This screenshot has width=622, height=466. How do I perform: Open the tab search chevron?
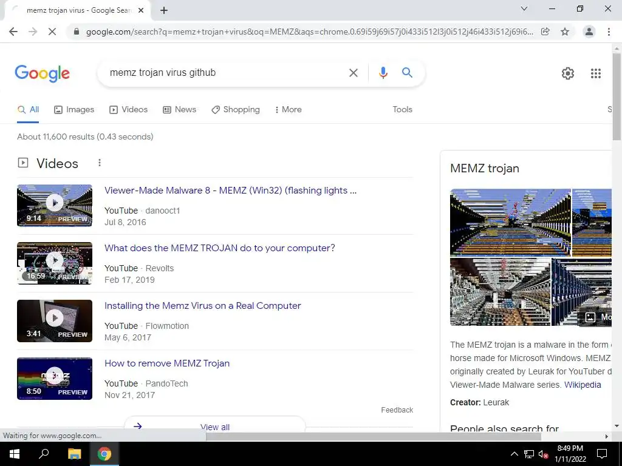524,8
